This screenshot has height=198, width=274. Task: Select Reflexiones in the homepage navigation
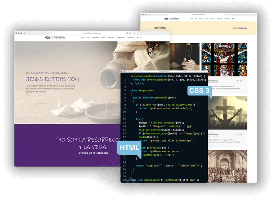(121, 38)
